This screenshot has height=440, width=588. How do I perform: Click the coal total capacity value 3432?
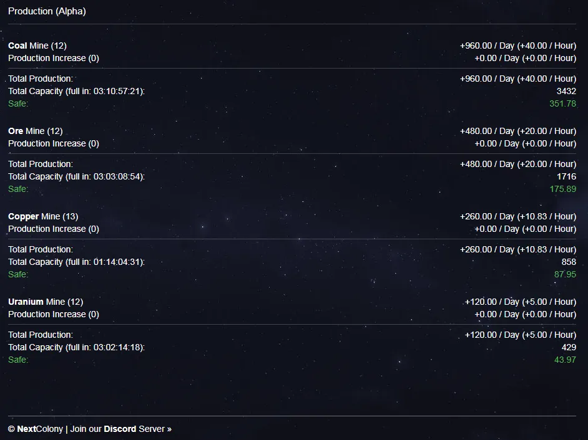click(x=566, y=92)
